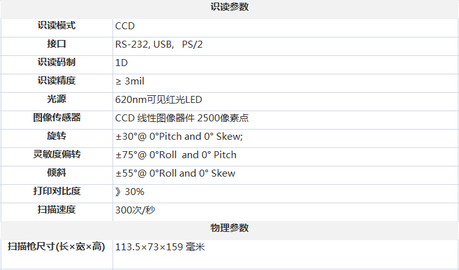
Task: Select the 接口 row label
Action: [57, 44]
